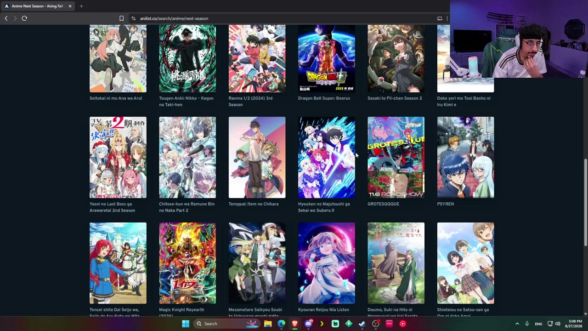The height and width of the screenshot is (331, 588).
Task: Open Shiotaiou no Satou-san cover image
Action: [x=465, y=263]
